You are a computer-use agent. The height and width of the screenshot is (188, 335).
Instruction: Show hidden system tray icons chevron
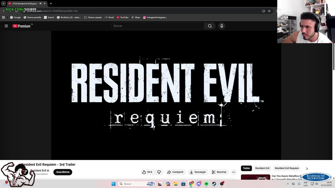[288, 184]
